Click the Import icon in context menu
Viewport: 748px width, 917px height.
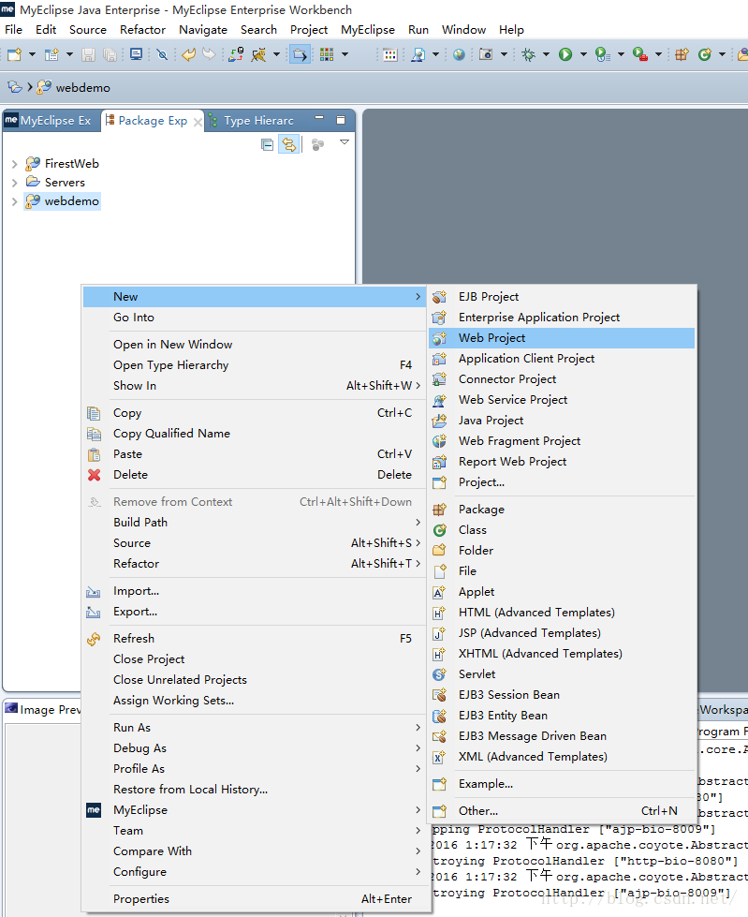[x=94, y=592]
